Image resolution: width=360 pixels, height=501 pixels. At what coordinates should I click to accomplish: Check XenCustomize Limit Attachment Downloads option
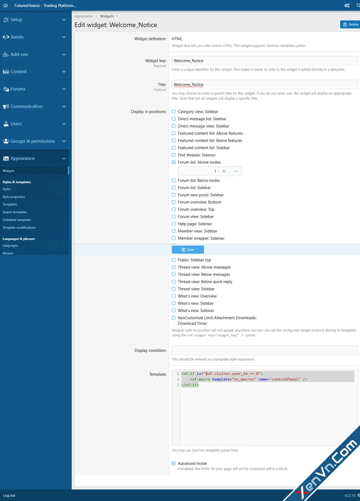pyautogui.click(x=174, y=318)
